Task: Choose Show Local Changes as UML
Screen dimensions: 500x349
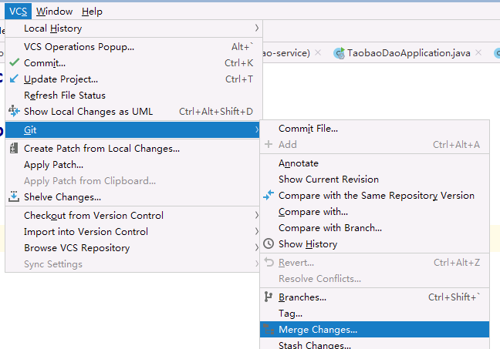Action: pos(133,112)
